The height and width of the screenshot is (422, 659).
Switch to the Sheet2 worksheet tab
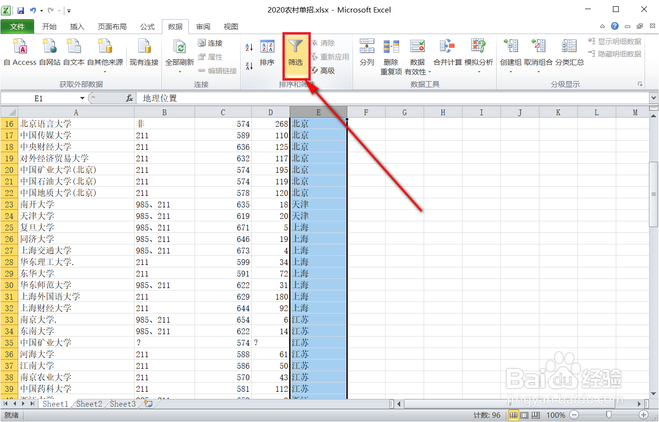click(x=88, y=404)
